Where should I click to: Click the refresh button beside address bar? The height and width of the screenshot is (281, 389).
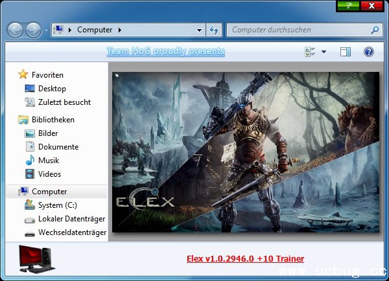[x=215, y=30]
